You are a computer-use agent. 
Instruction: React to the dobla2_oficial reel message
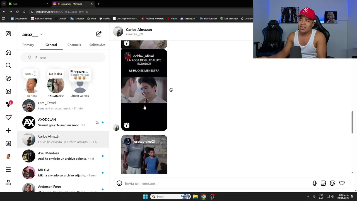[171, 90]
